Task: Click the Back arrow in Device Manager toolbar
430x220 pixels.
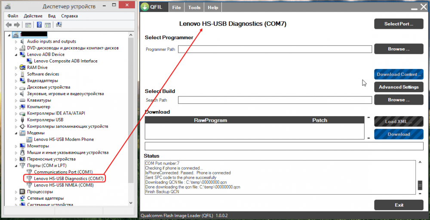Action: 9,25
